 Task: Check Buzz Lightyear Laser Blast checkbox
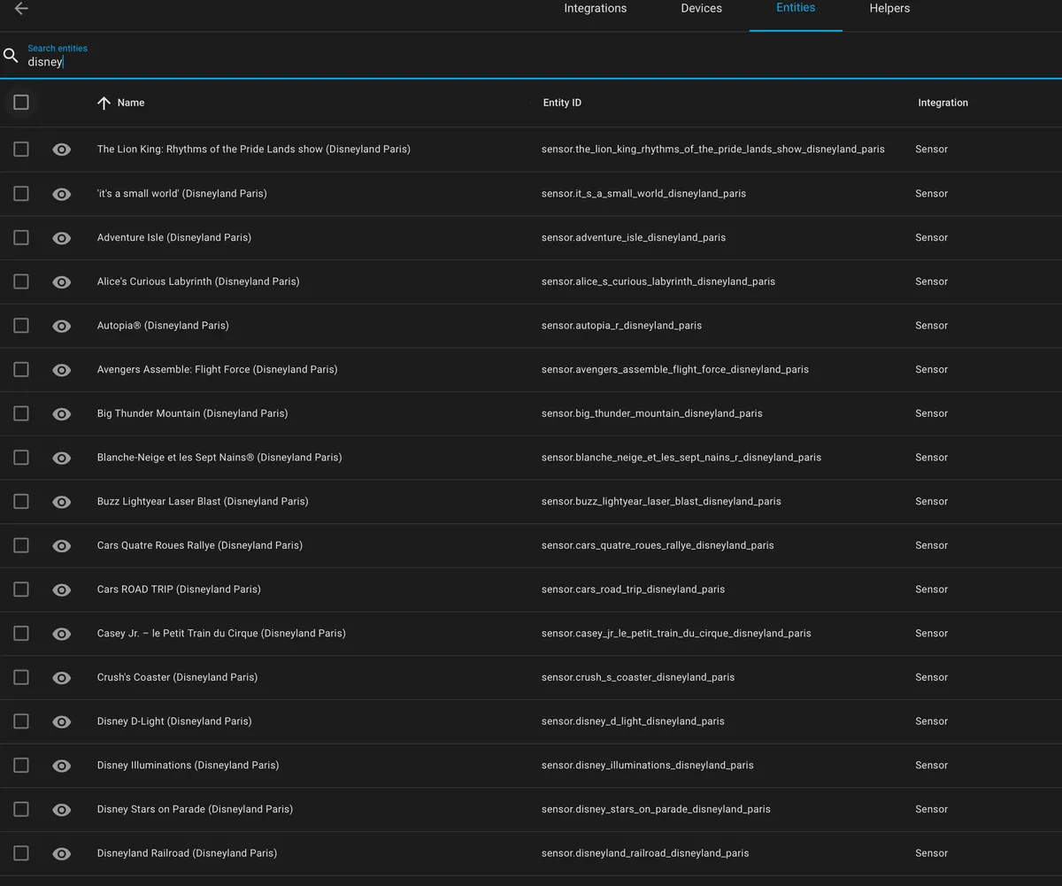21,501
